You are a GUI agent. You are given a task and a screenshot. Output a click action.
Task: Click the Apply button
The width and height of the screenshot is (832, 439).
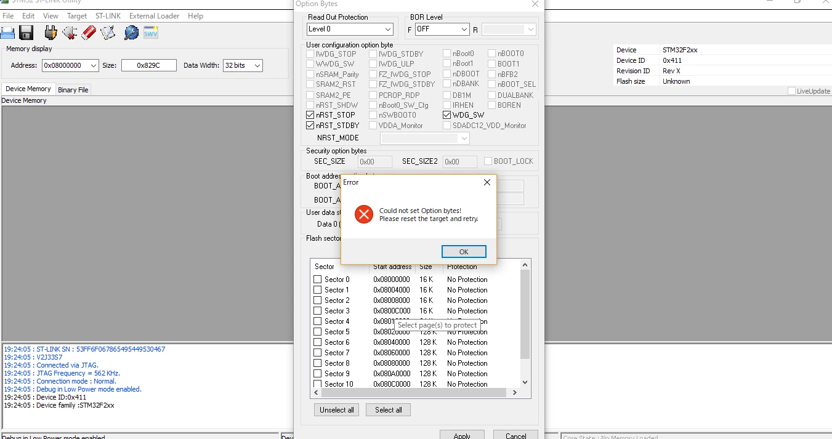click(x=462, y=435)
